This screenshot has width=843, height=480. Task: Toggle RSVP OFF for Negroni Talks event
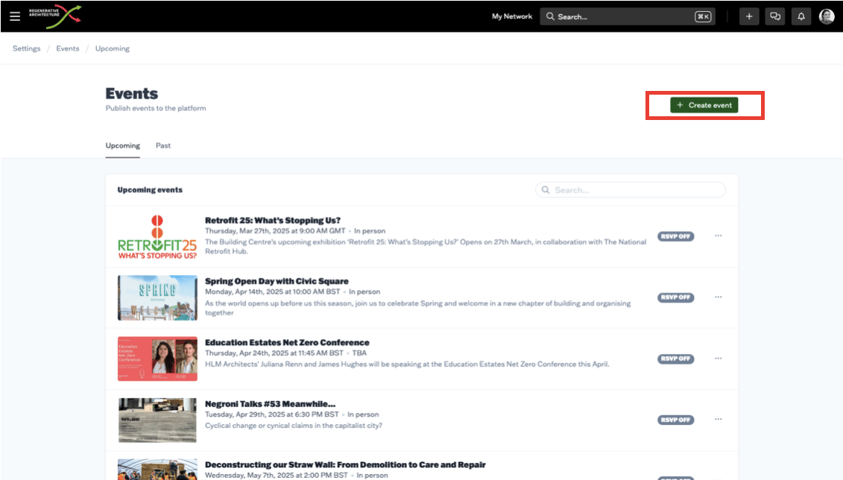(x=675, y=420)
